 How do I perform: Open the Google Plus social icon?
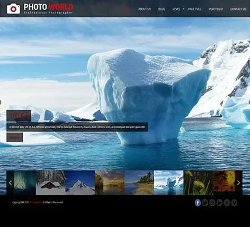coord(212,203)
